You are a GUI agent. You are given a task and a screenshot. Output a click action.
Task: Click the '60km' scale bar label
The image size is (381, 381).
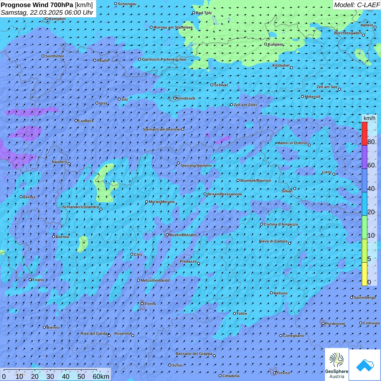[x=101, y=376]
